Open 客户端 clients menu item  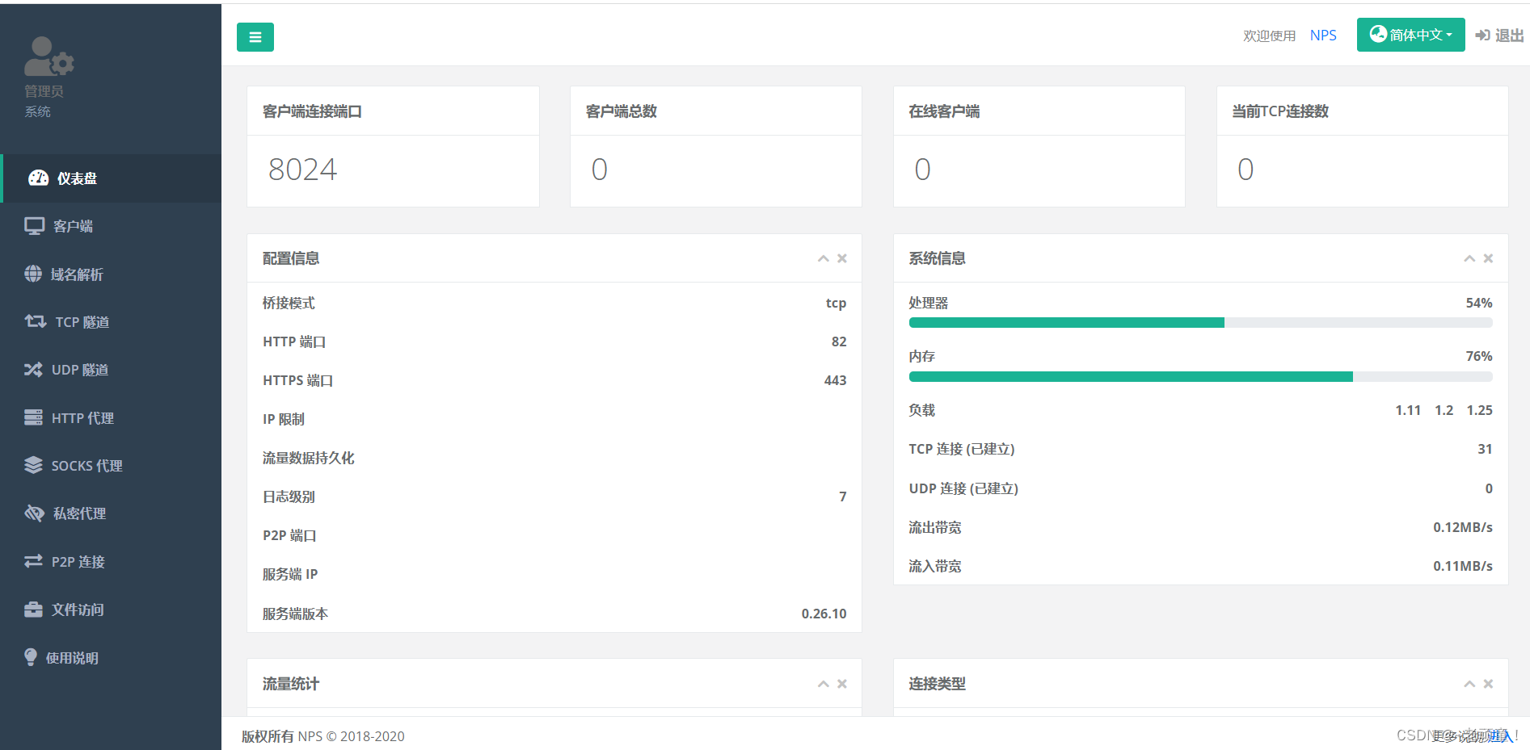click(x=111, y=226)
